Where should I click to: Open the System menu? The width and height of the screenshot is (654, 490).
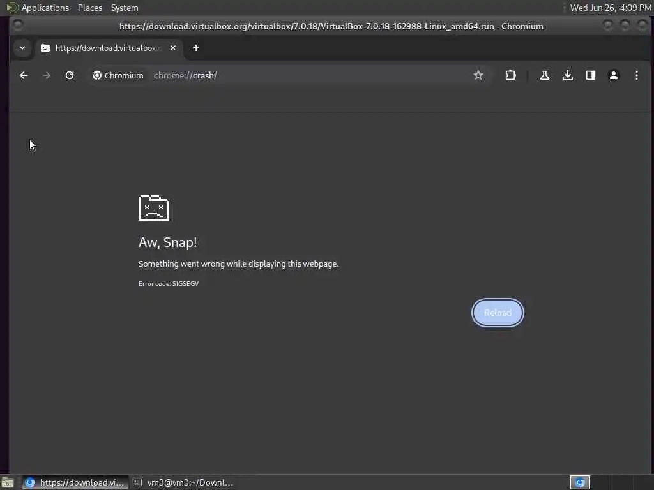click(x=125, y=8)
